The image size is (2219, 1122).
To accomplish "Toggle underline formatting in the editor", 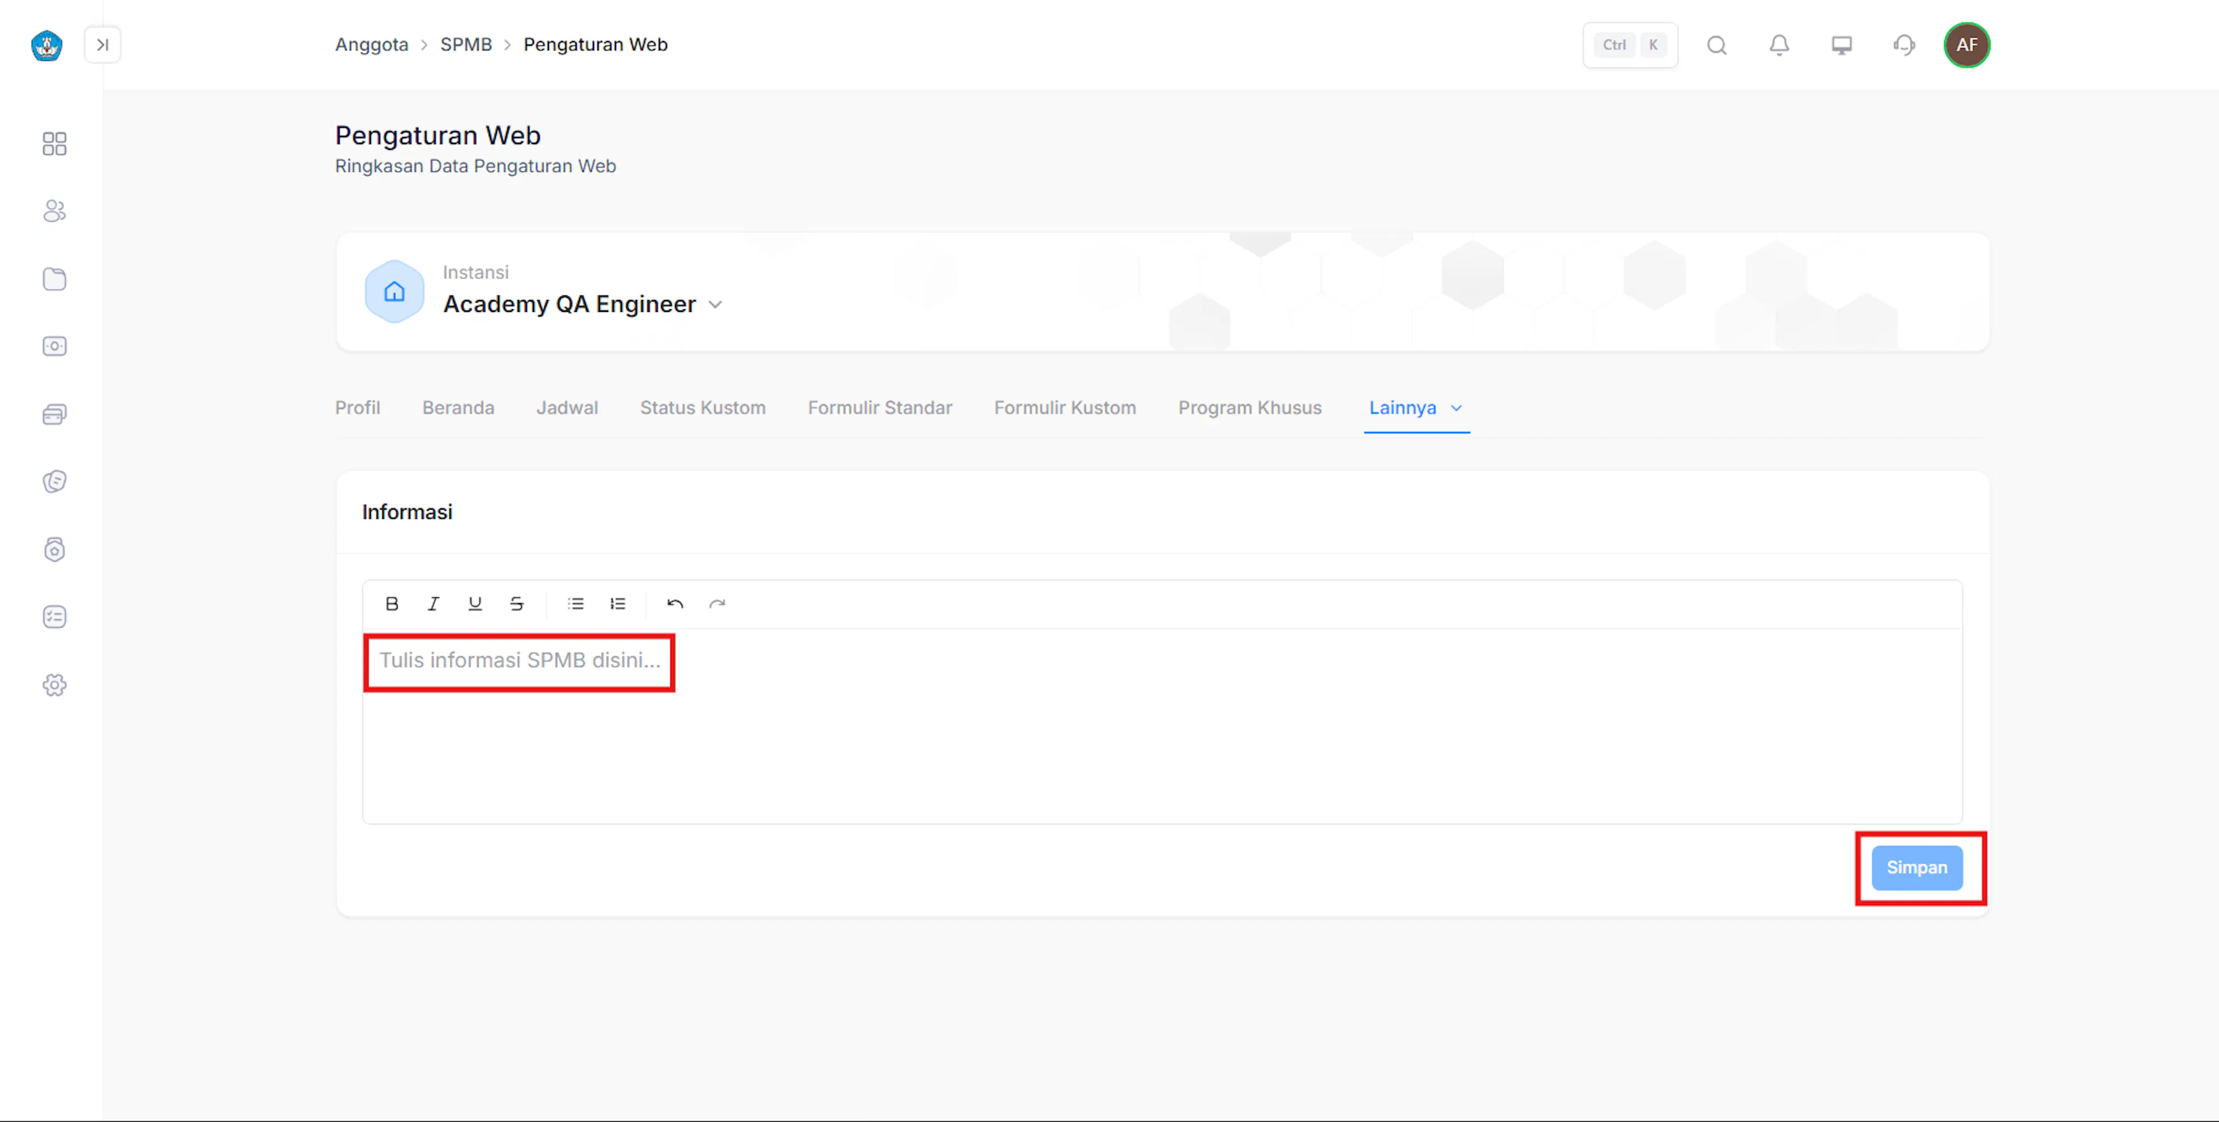I will (474, 604).
